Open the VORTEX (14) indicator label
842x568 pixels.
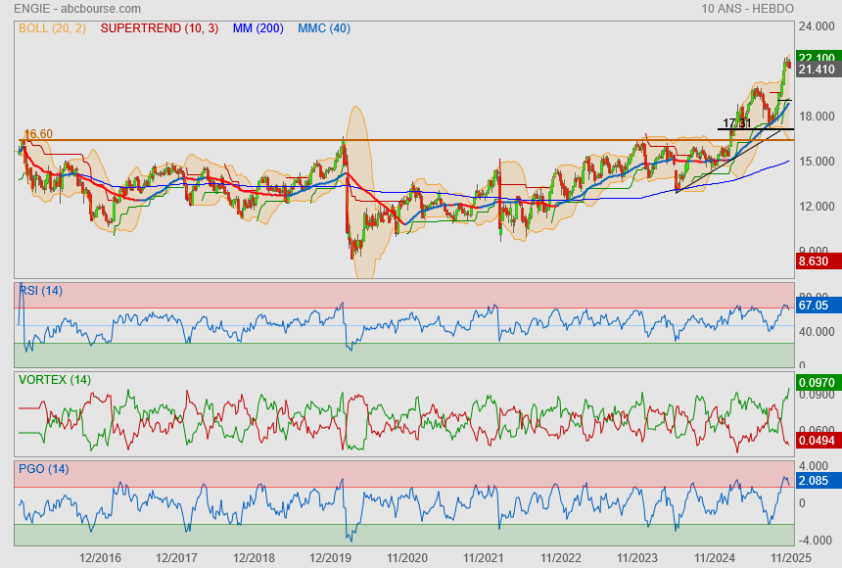(x=54, y=379)
